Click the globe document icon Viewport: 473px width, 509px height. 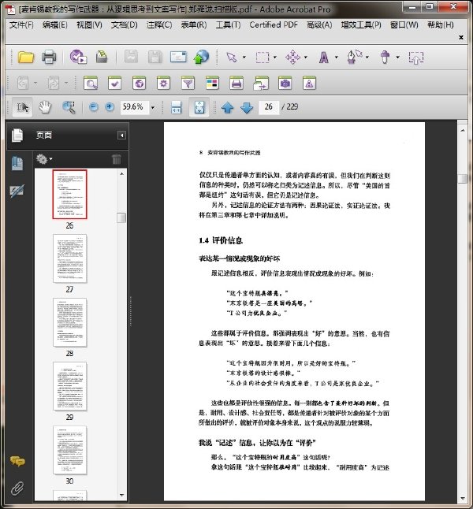[x=139, y=84]
